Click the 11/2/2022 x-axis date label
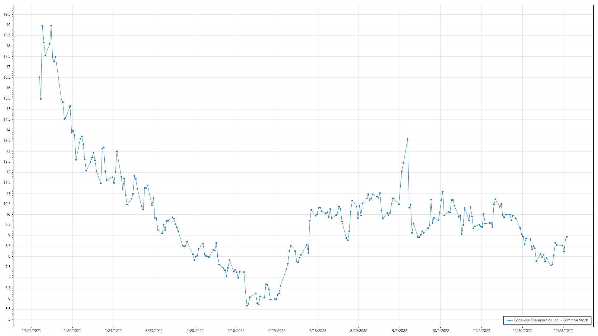The height and width of the screenshot is (336, 598). [x=482, y=331]
